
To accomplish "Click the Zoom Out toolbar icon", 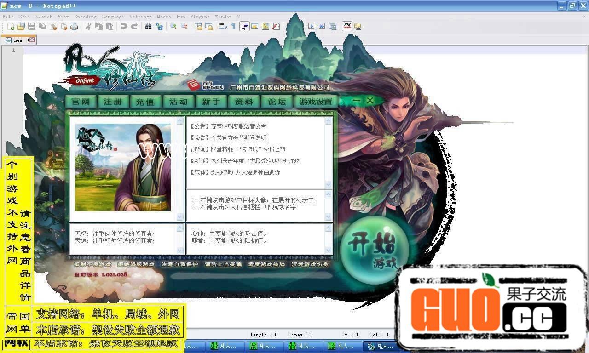I will pyautogui.click(x=184, y=26).
